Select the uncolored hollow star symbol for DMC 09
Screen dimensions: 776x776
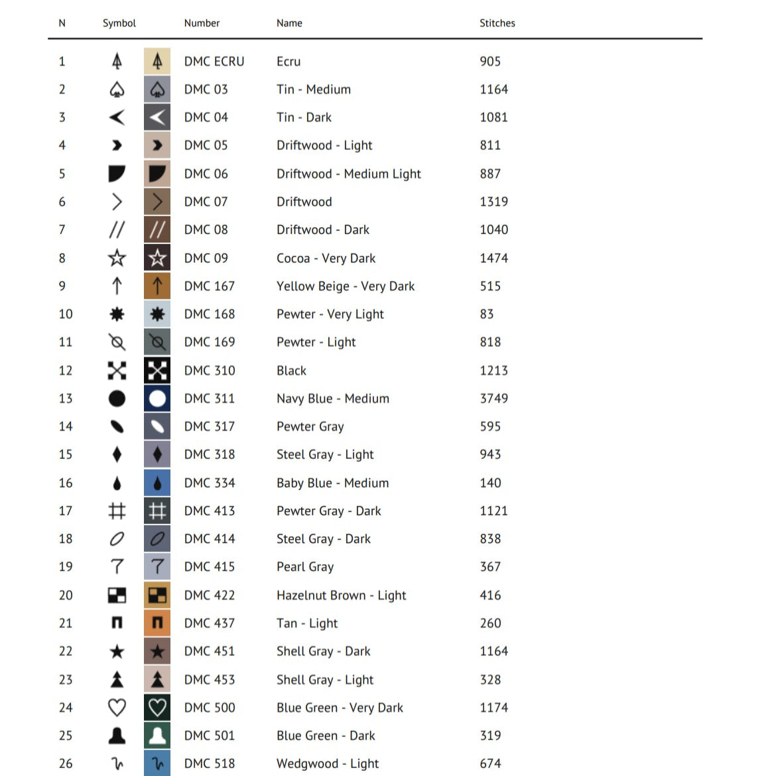tap(117, 258)
